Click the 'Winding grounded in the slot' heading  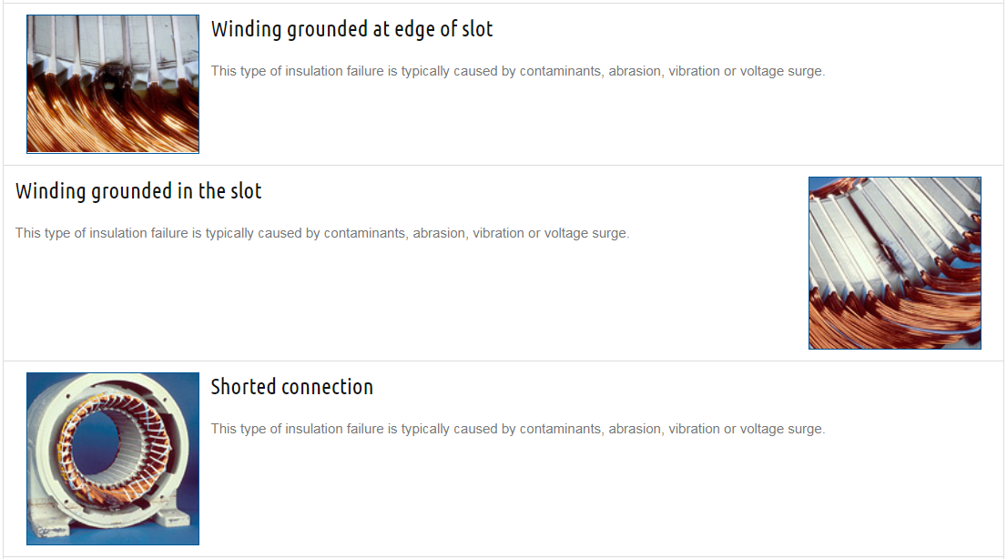point(138,191)
